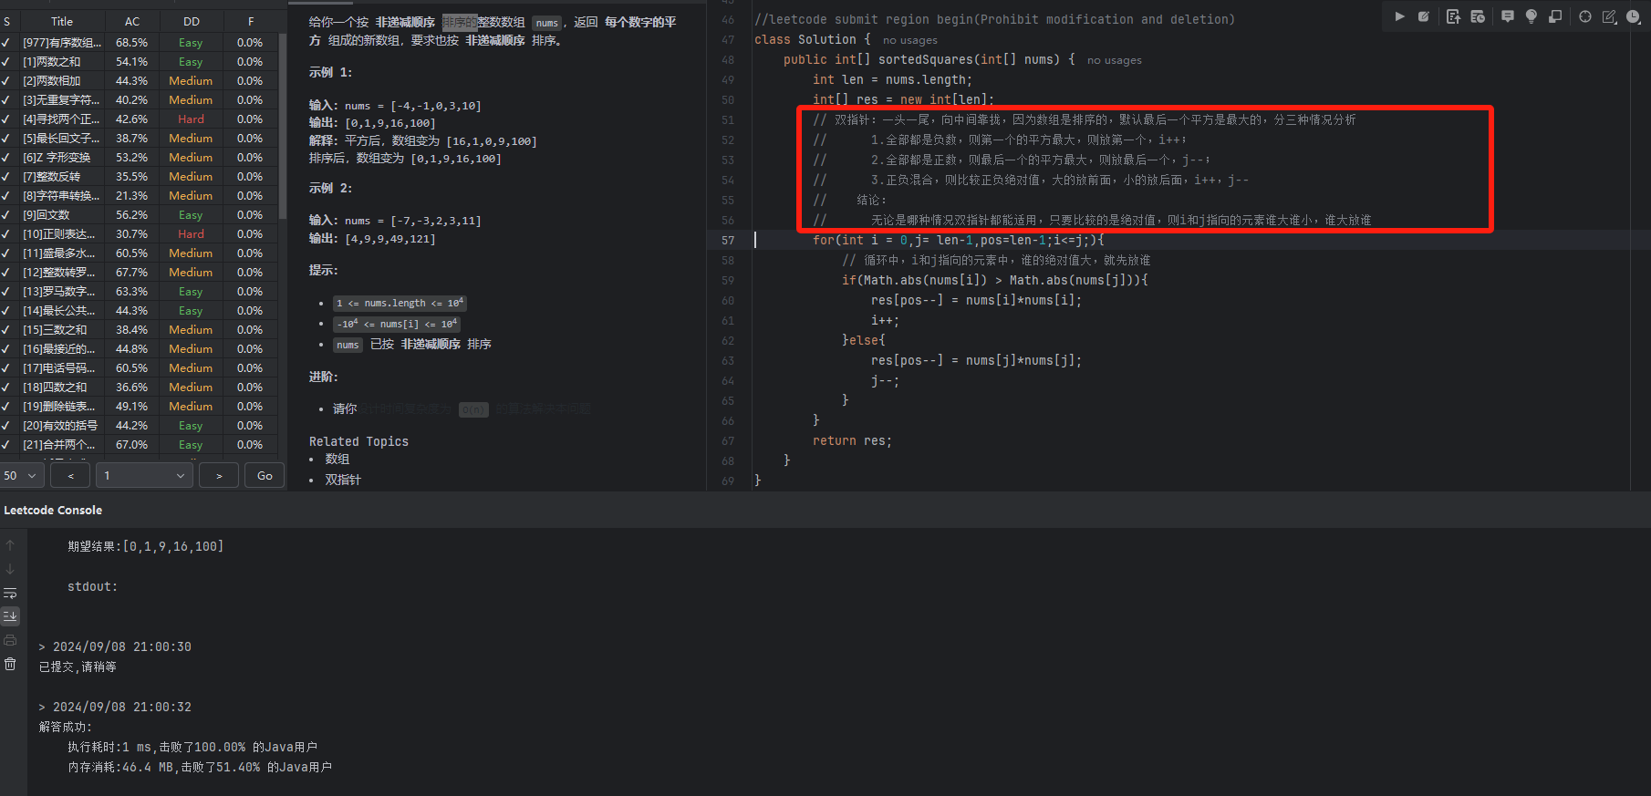Open the comment bubble icon in editor toolbar
The width and height of the screenshot is (1651, 796).
point(1508,16)
